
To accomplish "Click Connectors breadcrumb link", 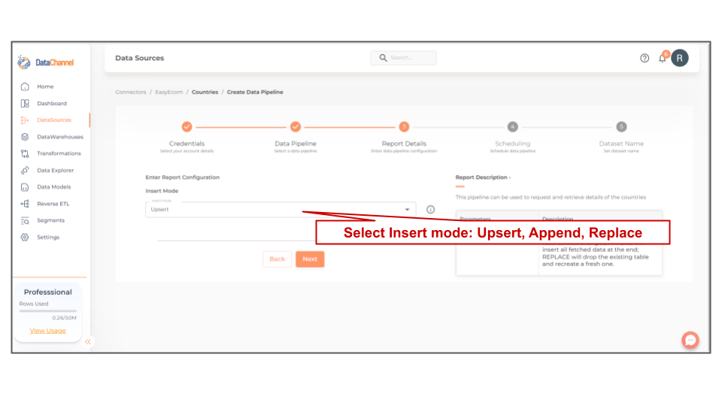I will click(x=131, y=92).
